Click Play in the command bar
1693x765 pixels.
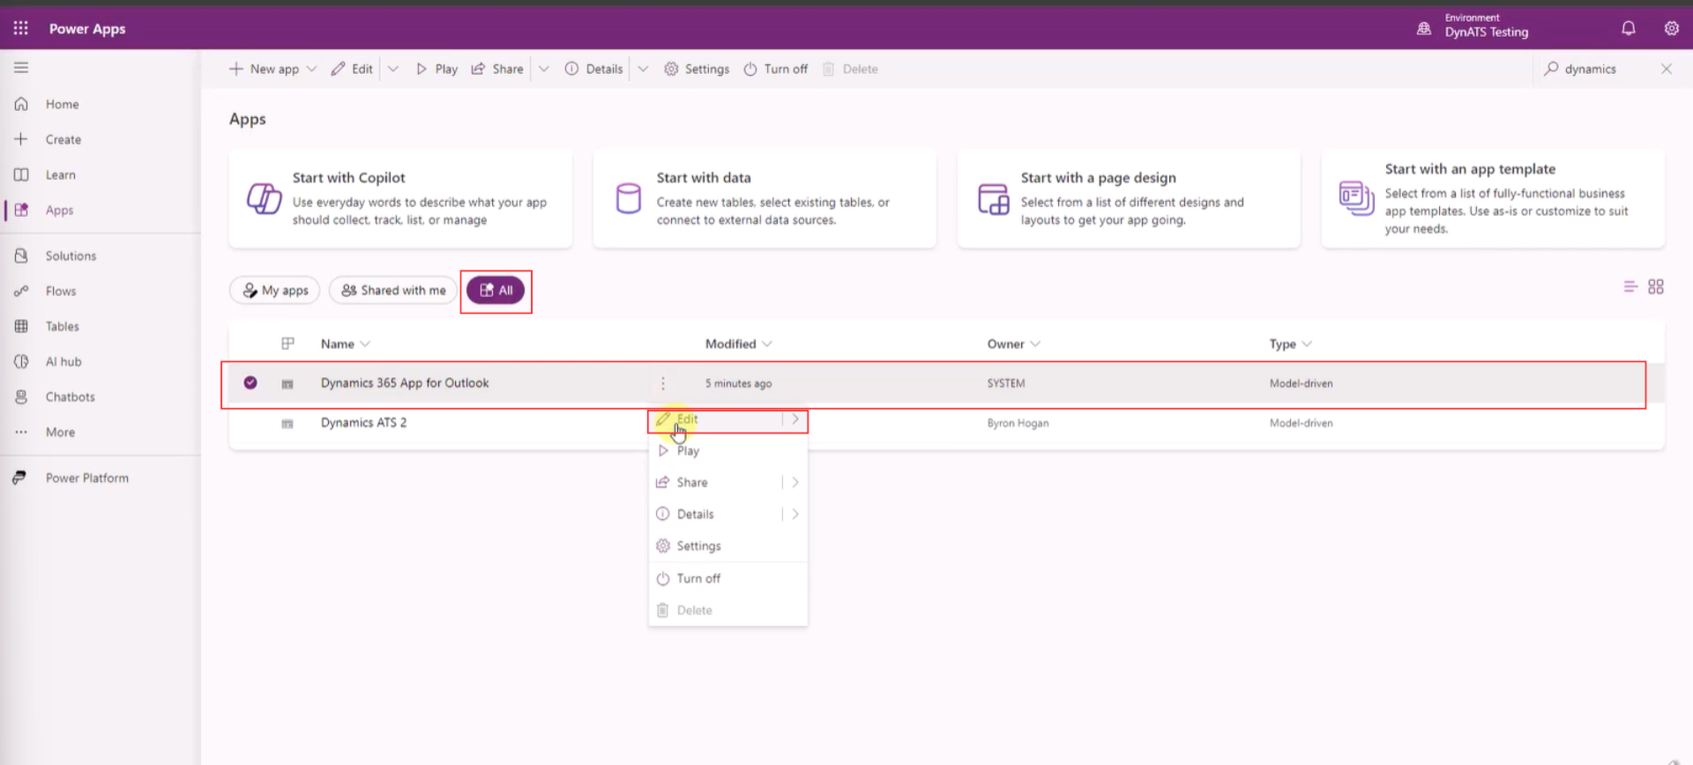(x=436, y=69)
